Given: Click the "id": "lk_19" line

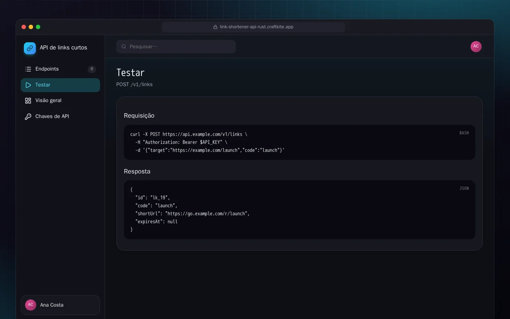Looking at the screenshot, I should click(x=153, y=198).
